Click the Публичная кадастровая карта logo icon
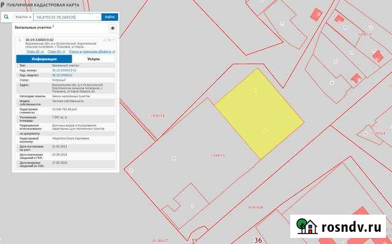 pyautogui.click(x=2, y=5)
